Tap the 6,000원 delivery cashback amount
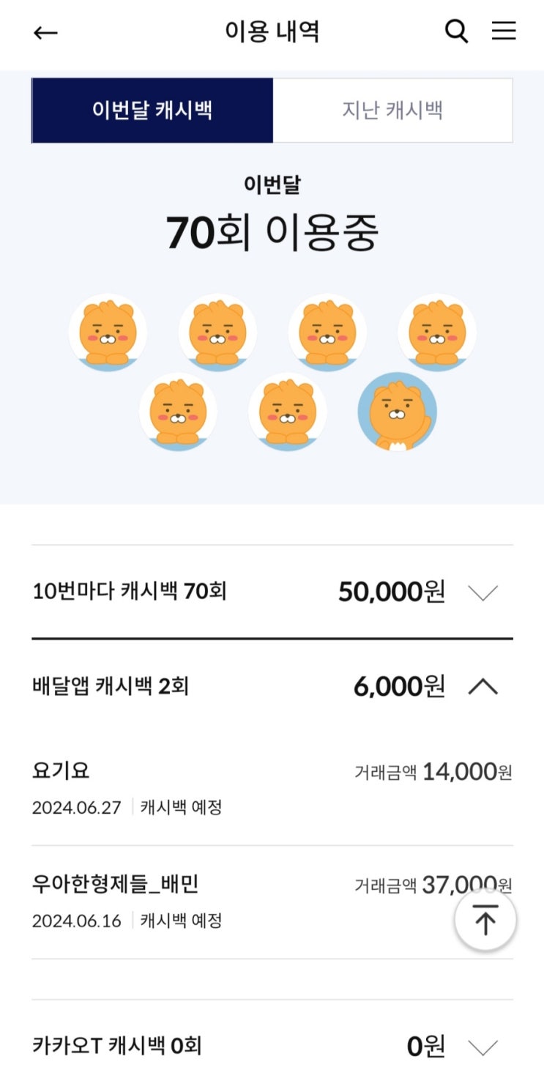 (399, 687)
